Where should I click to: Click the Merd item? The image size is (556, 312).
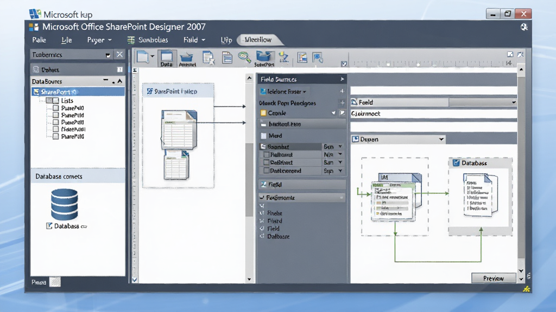coord(275,135)
